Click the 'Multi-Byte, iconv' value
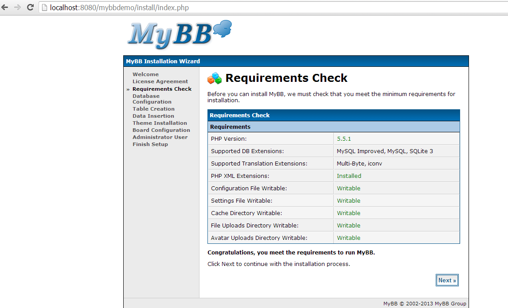Viewport: 508px width, 308px height. point(360,164)
